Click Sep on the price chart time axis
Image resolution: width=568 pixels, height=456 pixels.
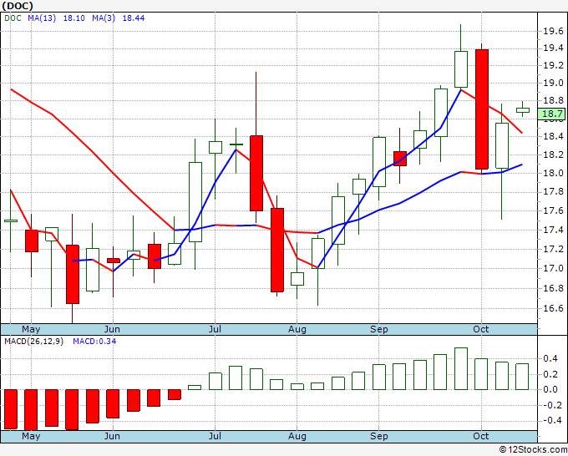pos(379,330)
